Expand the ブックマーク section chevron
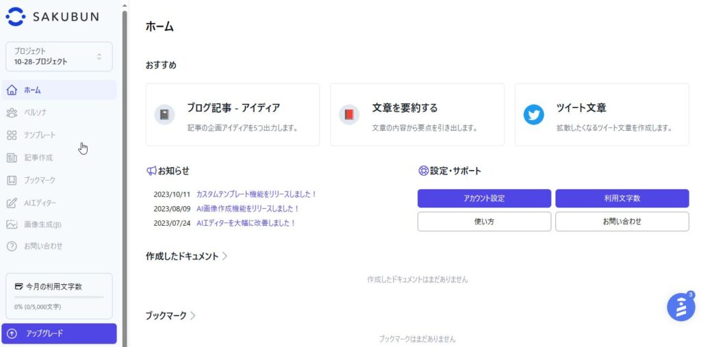 point(192,316)
